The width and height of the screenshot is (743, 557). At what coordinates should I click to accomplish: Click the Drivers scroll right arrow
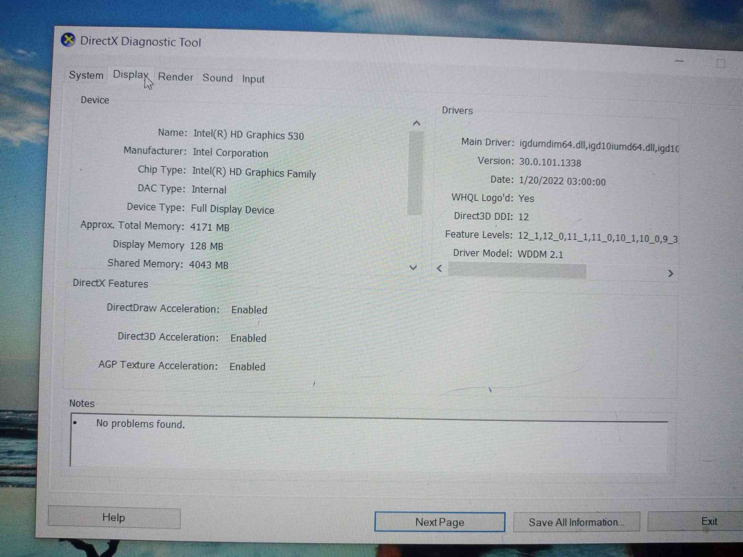[x=670, y=273]
